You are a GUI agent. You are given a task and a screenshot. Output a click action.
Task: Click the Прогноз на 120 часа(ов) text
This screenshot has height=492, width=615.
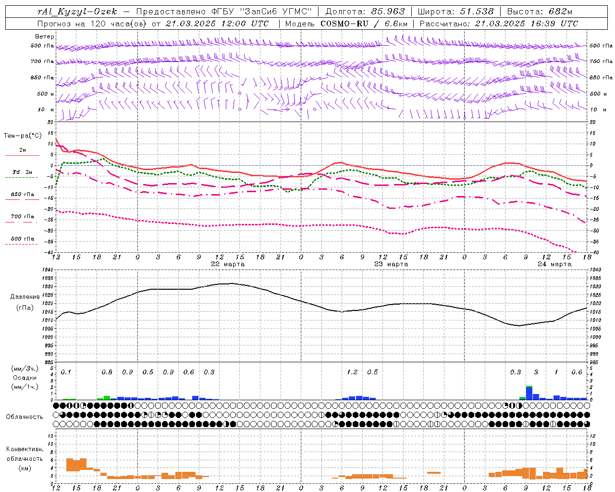tap(92, 24)
